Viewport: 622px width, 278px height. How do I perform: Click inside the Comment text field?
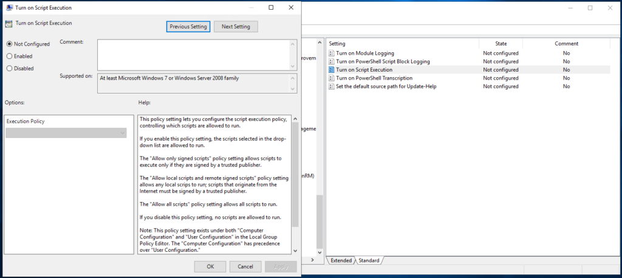pyautogui.click(x=193, y=55)
